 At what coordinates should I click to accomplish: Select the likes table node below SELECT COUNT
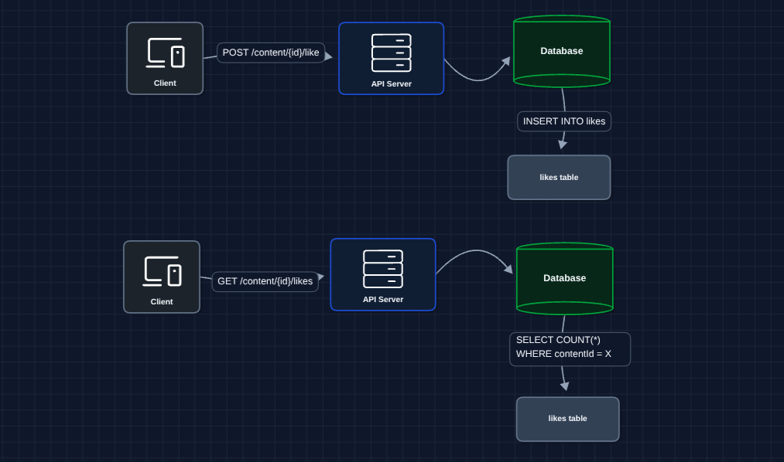[567, 419]
